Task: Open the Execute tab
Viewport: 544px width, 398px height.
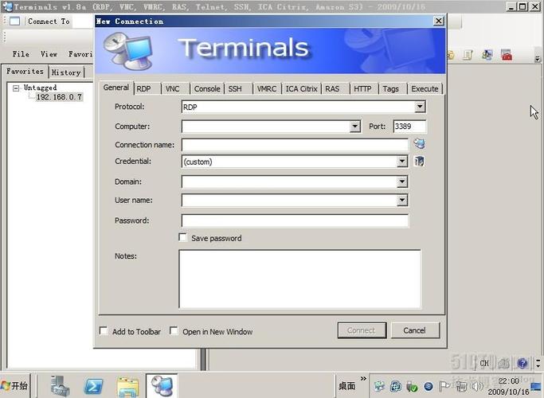Action: [425, 88]
